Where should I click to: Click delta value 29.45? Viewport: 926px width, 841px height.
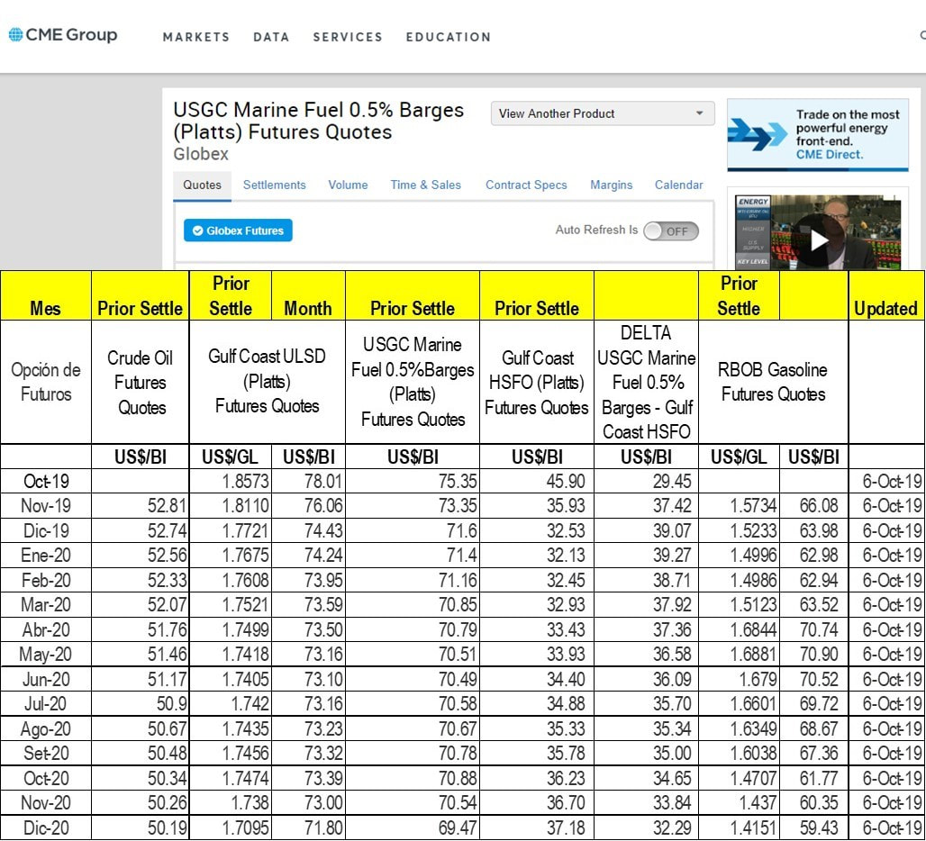672,482
